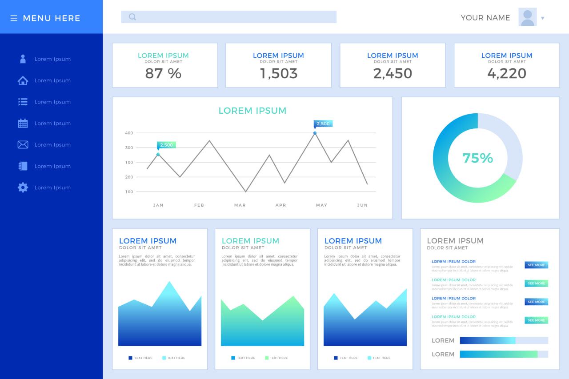569x379 pixels.
Task: Click the 400 y-axis label
Action: (129, 133)
